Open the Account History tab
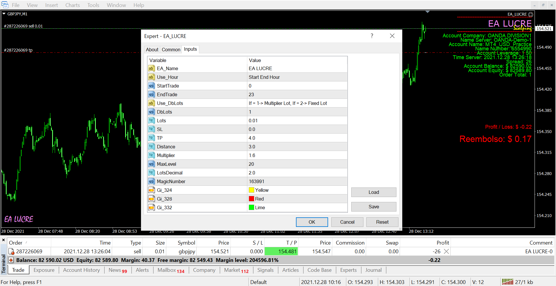Viewport: 556px width, 286px height. point(81,270)
